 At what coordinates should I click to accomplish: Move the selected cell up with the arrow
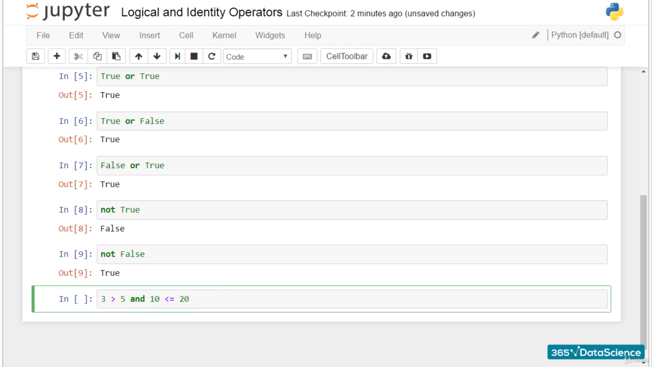(x=139, y=56)
